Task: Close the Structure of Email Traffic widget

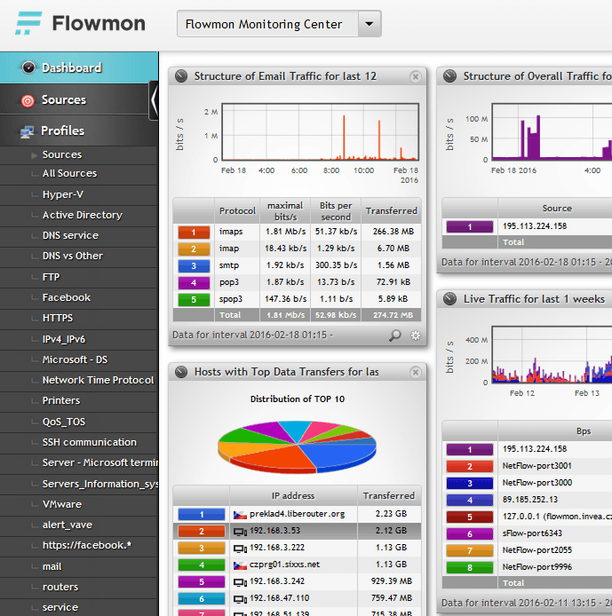Action: coord(415,76)
